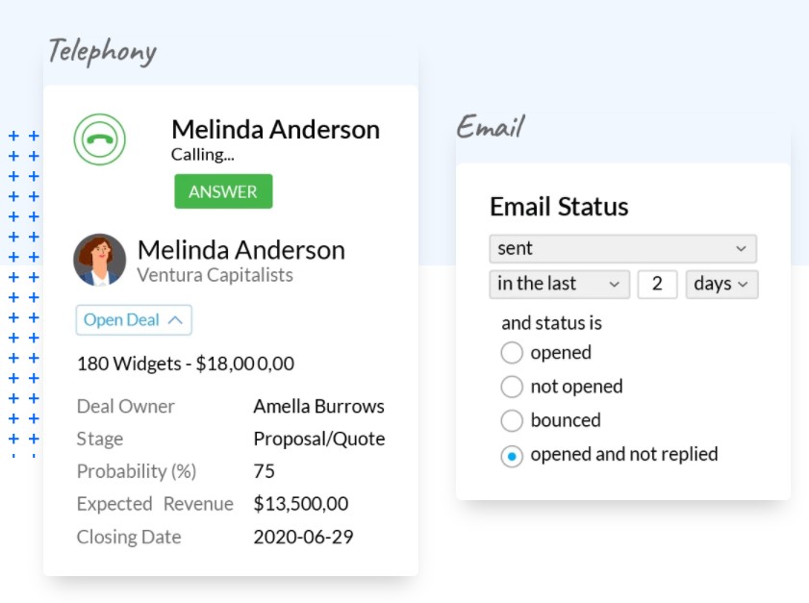
Task: Select the not opened status
Action: 511,387
